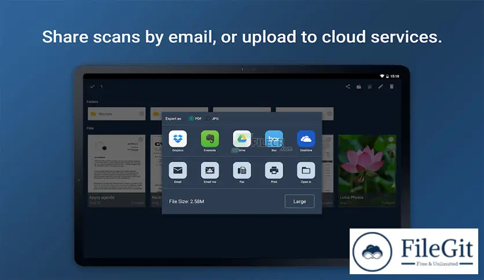
Task: Share the scan via Email
Action: coord(178,170)
